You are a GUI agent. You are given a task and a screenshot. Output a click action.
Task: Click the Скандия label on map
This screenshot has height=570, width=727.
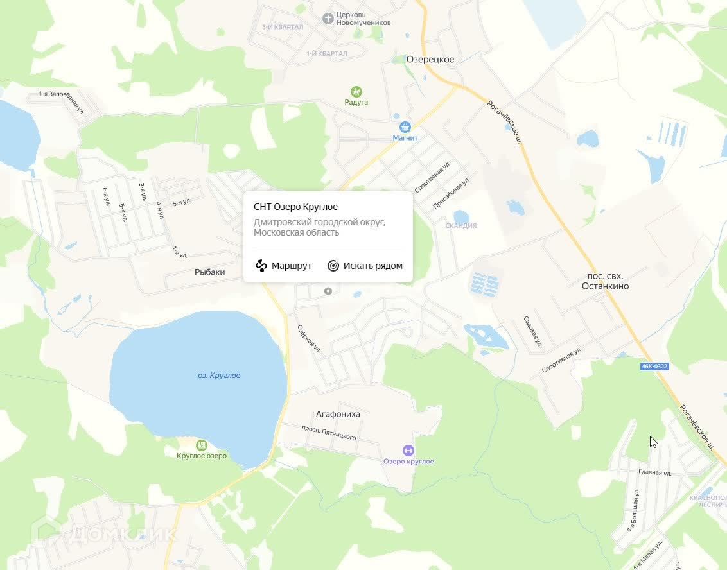click(461, 226)
